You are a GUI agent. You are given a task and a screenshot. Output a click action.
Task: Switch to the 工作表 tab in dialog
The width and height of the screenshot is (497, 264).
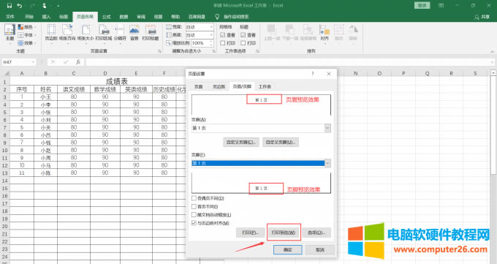(x=265, y=86)
